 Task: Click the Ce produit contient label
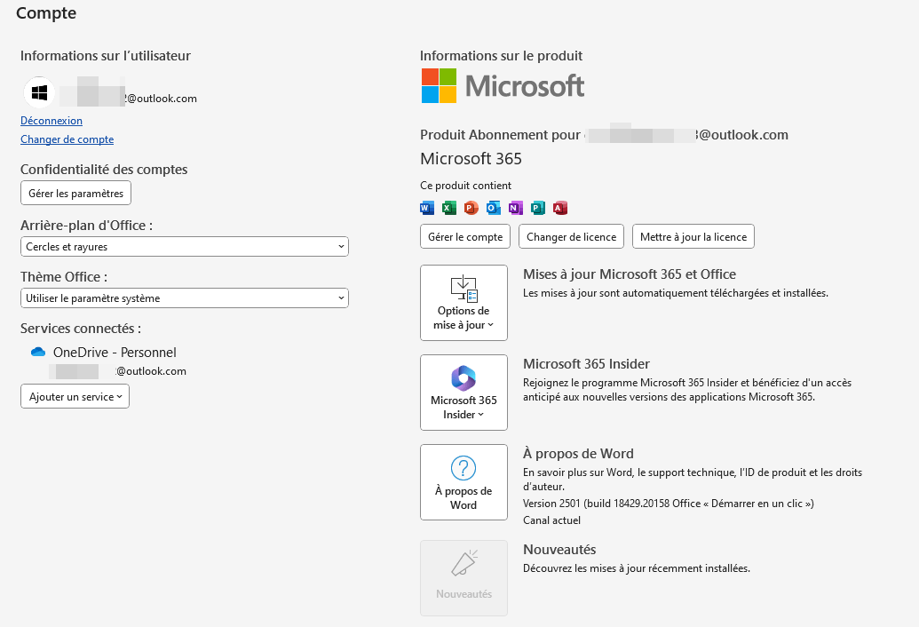[x=466, y=186]
